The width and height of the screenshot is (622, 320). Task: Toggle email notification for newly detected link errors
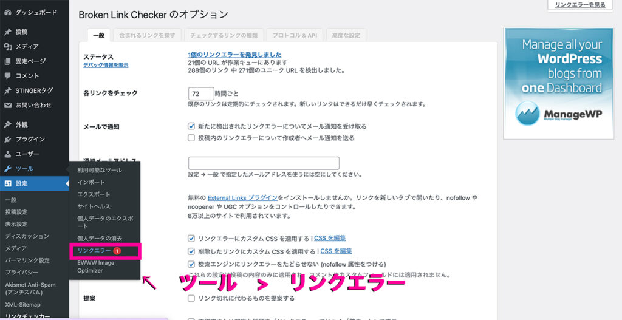click(x=191, y=126)
